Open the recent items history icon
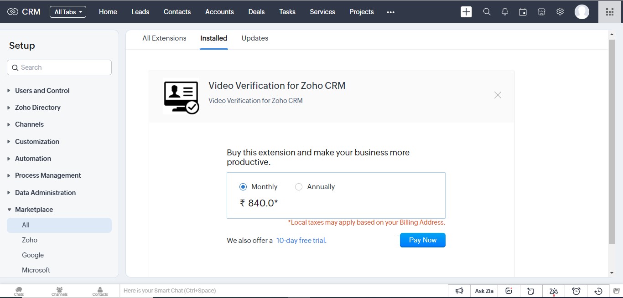Image resolution: width=623 pixels, height=298 pixels. [x=598, y=291]
